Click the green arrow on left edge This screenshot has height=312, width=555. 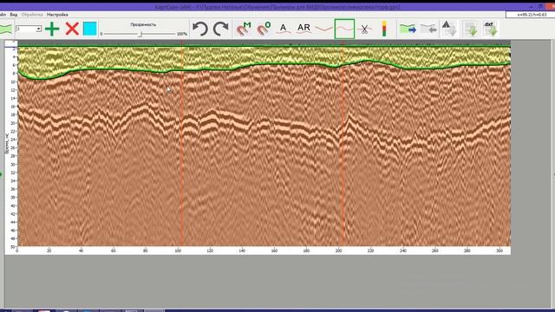tap(2, 174)
